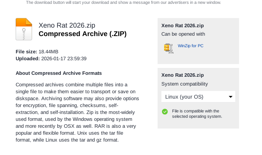This screenshot has width=262, height=155.
Task: Click the file compatible status message
Action: pyautogui.click(x=197, y=114)
